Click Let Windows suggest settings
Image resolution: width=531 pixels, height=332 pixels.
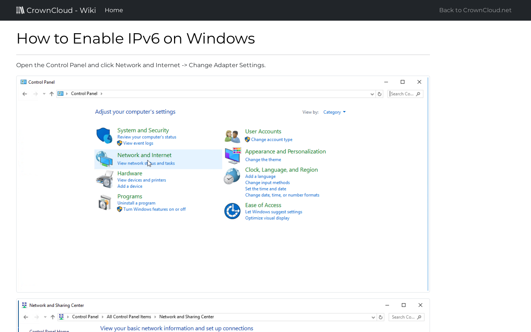[x=274, y=212]
